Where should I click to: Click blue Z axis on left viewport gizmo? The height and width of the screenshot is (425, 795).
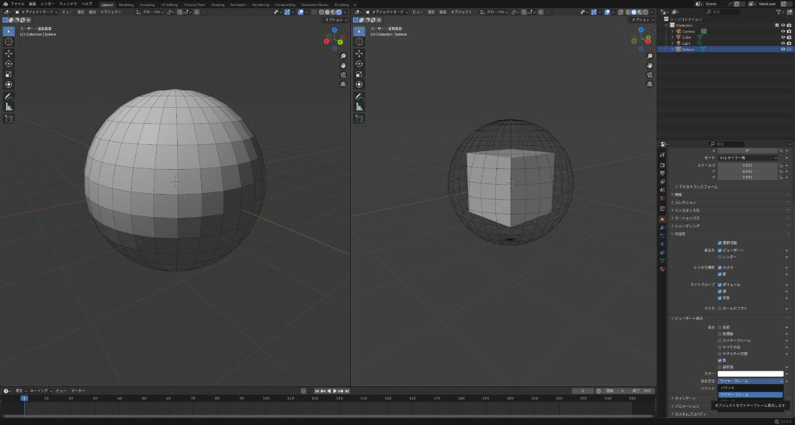coord(335,30)
